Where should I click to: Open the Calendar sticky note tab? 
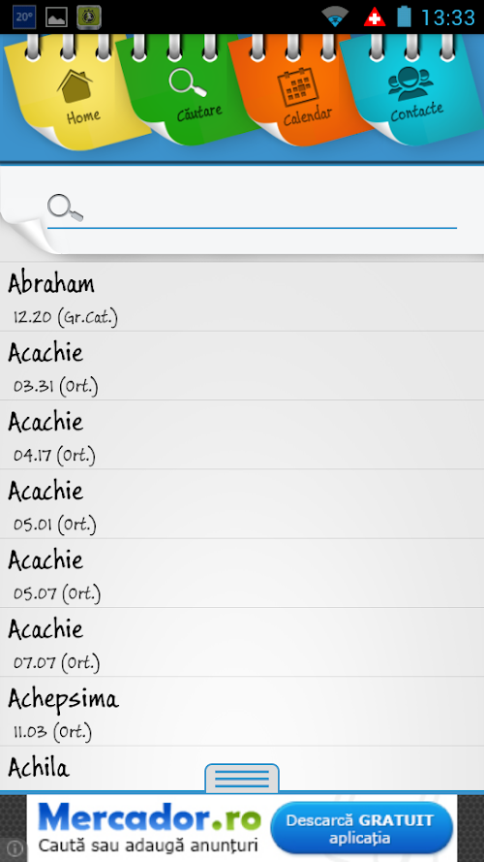[301, 91]
